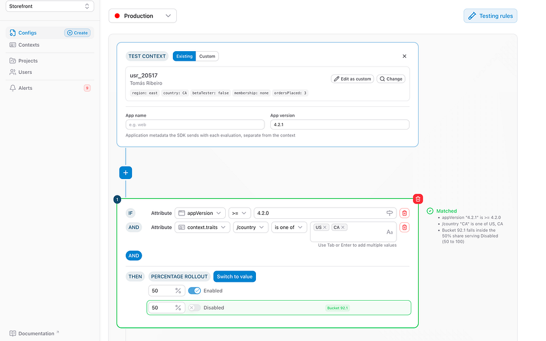Screen dimensions: 546x341
Task: Click the Testing rules button
Action: (x=490, y=16)
